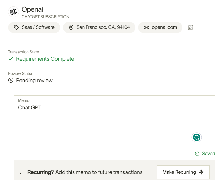Click the Saved indicator text
Viewport: 222px width, 181px height.
coord(209,154)
